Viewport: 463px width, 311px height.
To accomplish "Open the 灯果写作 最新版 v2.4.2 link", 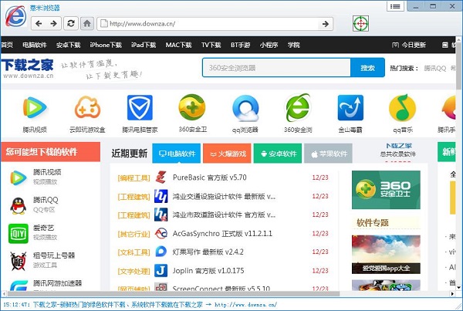I will click(x=208, y=252).
